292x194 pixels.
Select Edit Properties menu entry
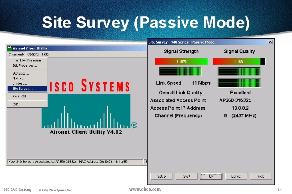pyautogui.click(x=27, y=65)
